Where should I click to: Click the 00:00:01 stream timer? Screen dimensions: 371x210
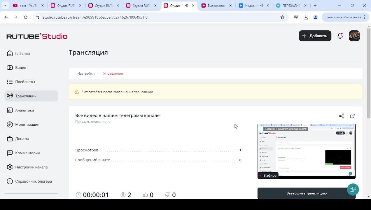coord(96,195)
